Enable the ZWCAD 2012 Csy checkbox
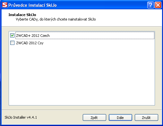 (x=12, y=43)
